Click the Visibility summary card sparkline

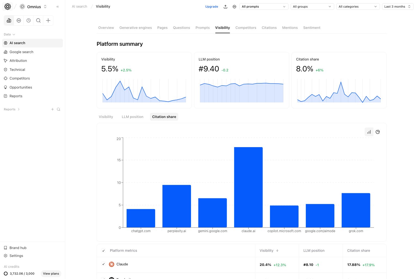[144, 91]
